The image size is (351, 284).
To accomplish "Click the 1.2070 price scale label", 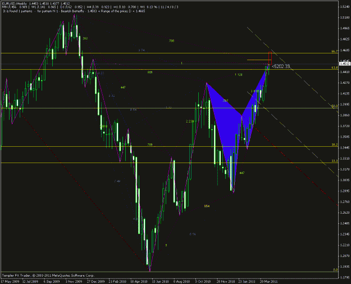I will [345, 256].
